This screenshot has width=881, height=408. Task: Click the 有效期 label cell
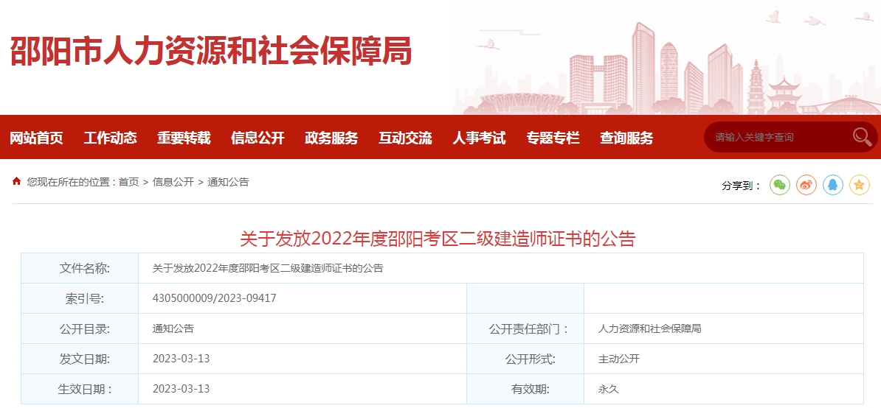tap(525, 389)
